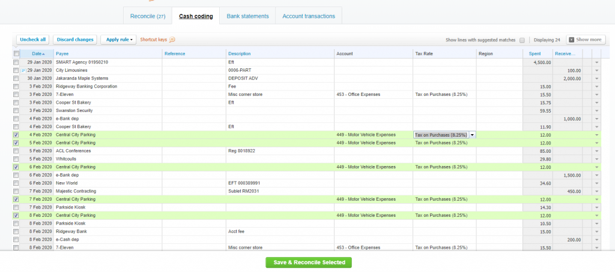
Task: Tick the select-all checkbox in table header
Action: click(x=16, y=53)
